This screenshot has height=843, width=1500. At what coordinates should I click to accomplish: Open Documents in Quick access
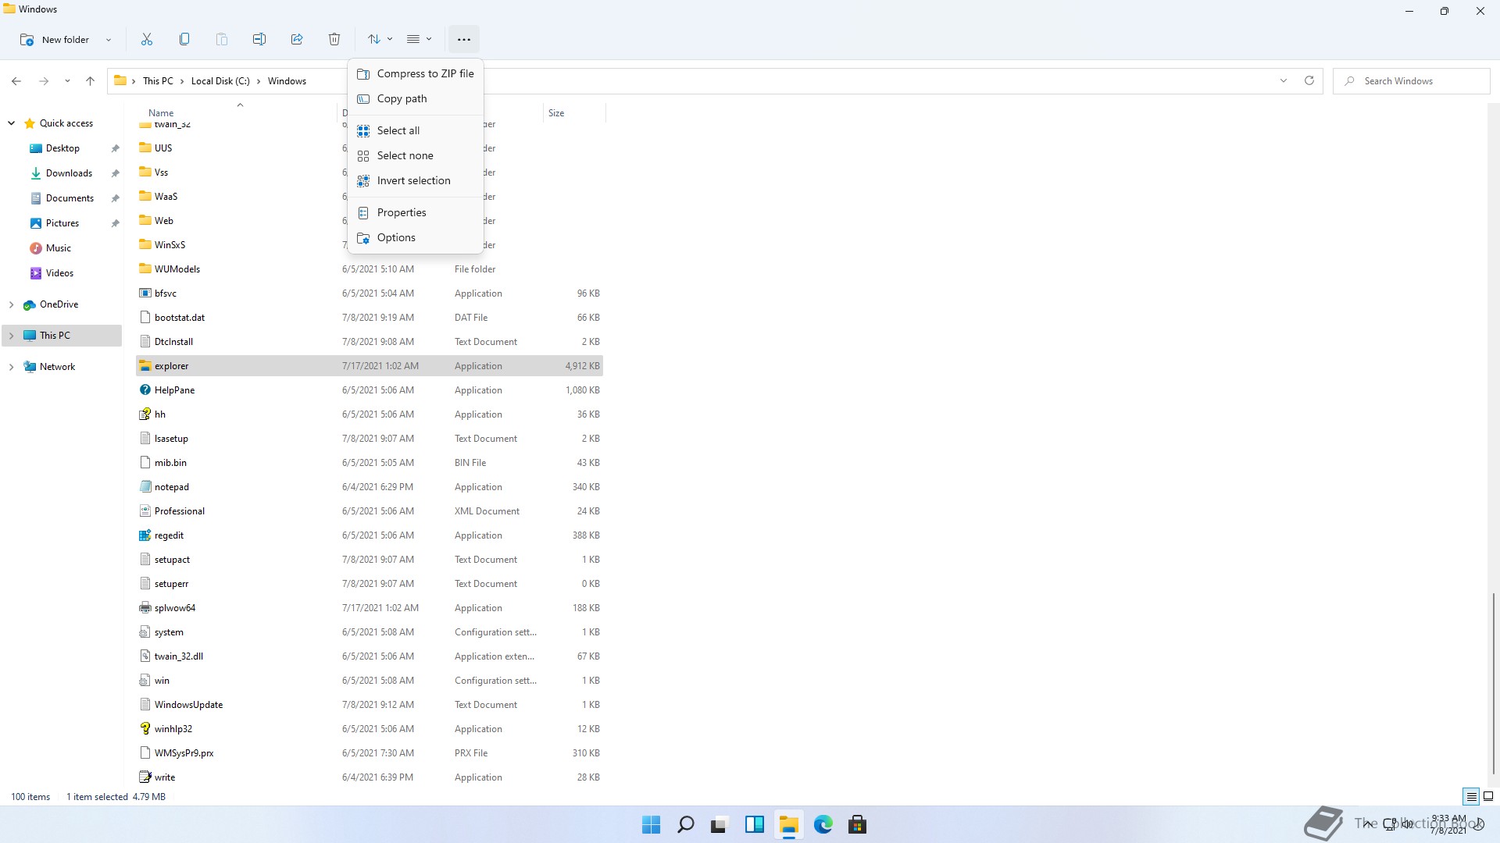tap(70, 198)
